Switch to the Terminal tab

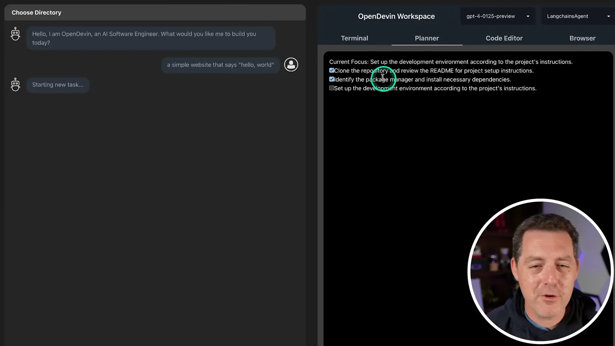(354, 38)
